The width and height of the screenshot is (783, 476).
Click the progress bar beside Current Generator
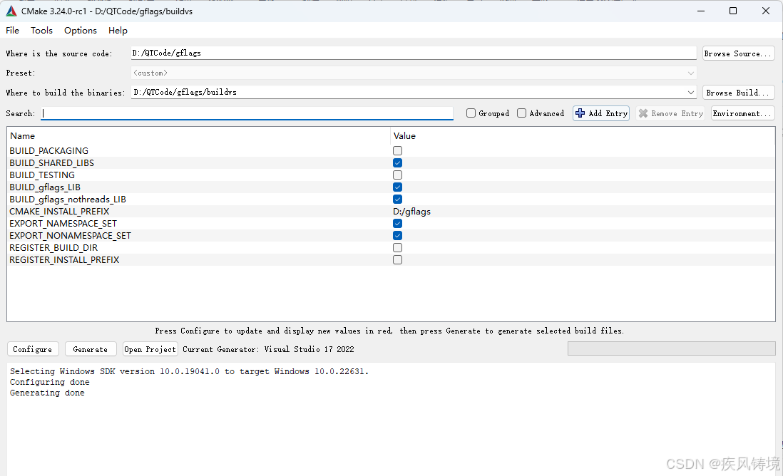tap(671, 348)
